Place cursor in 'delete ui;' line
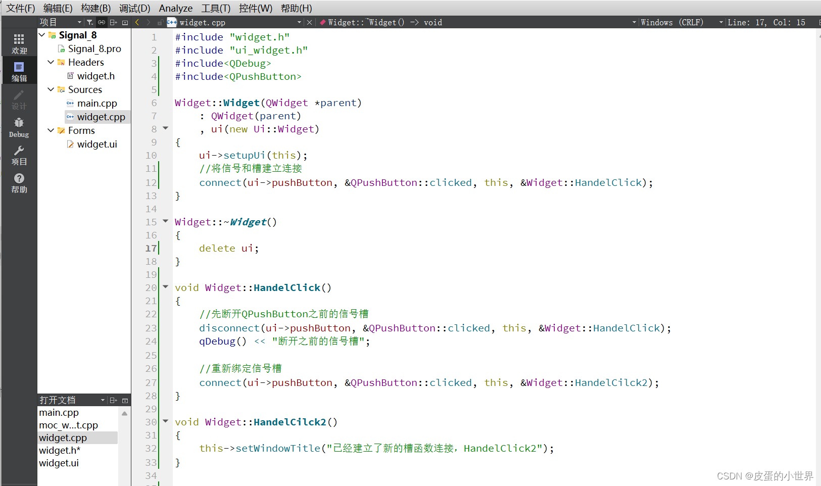The image size is (821, 486). click(x=228, y=248)
